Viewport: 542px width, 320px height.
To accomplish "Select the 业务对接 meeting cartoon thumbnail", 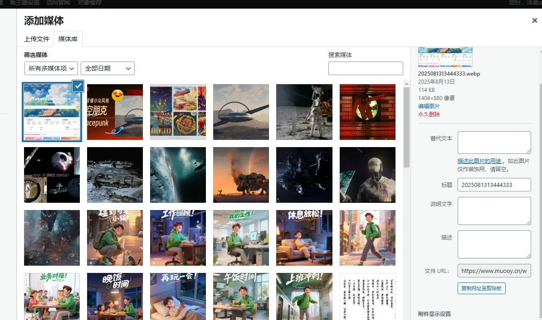I will (52, 296).
